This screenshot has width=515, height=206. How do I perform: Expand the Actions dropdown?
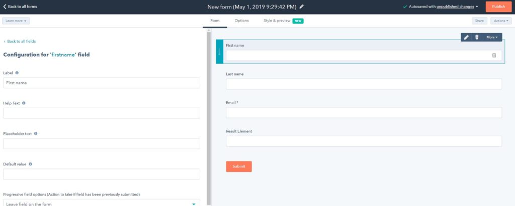coord(501,21)
